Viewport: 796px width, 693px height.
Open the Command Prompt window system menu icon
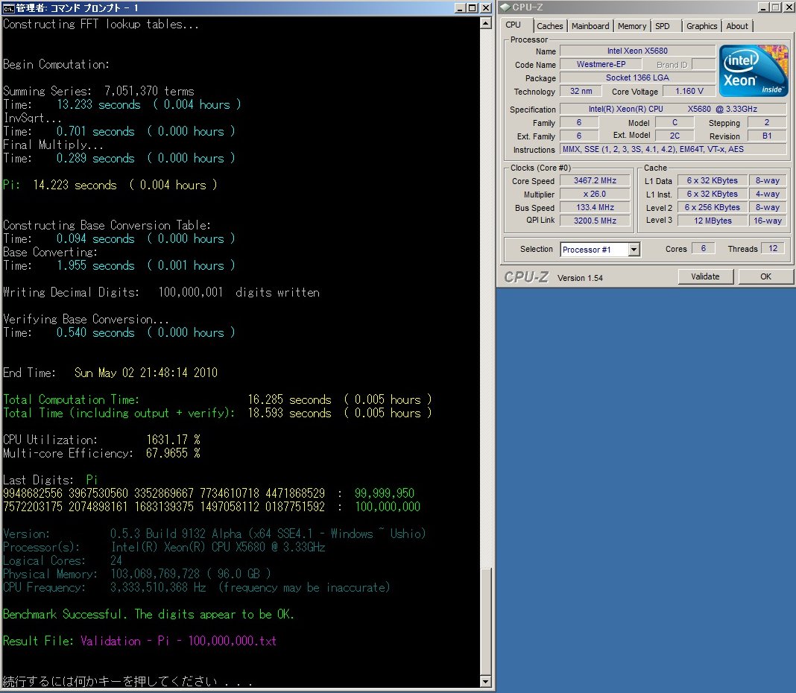pyautogui.click(x=8, y=7)
